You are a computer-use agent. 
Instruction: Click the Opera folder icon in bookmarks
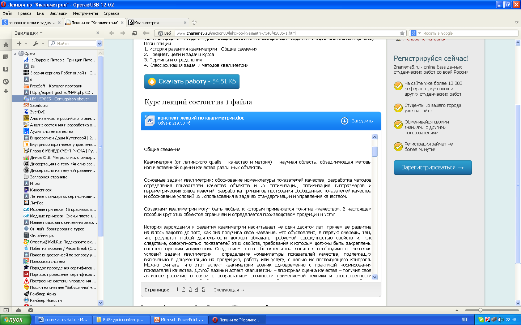coord(21,53)
